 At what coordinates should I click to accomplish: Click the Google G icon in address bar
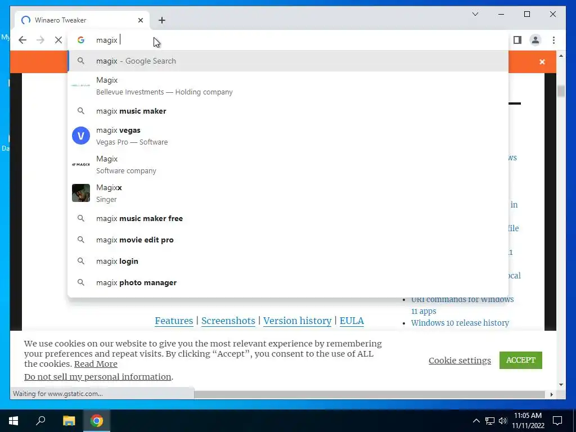tap(81, 40)
